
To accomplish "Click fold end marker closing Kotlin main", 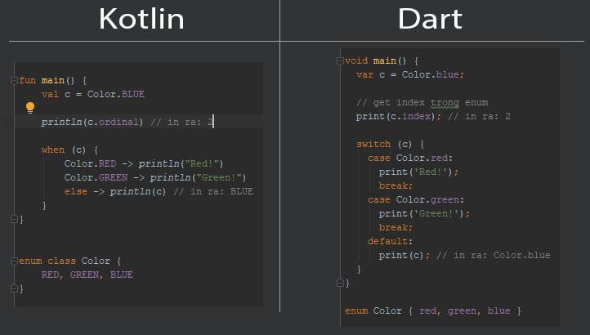I will [x=14, y=219].
